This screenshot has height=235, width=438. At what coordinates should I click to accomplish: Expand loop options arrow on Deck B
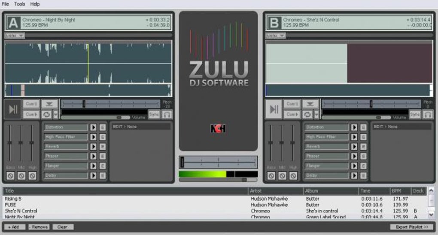coord(316,114)
